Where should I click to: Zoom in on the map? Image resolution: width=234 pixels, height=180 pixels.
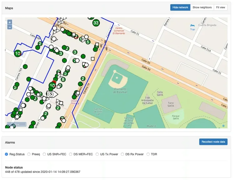[x=10, y=22]
